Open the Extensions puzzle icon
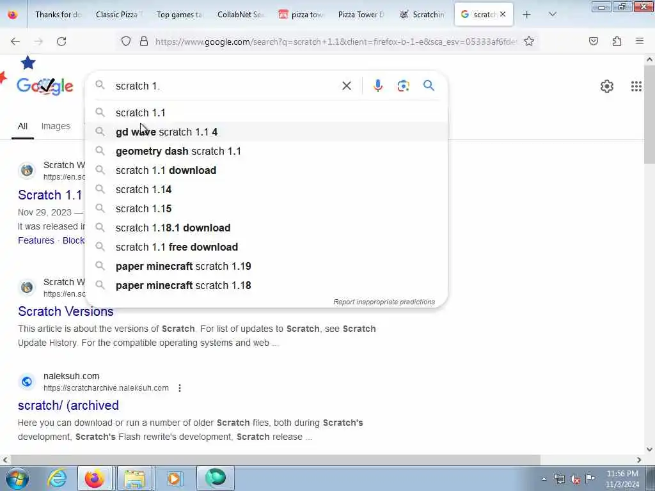This screenshot has height=491, width=655. click(x=617, y=41)
